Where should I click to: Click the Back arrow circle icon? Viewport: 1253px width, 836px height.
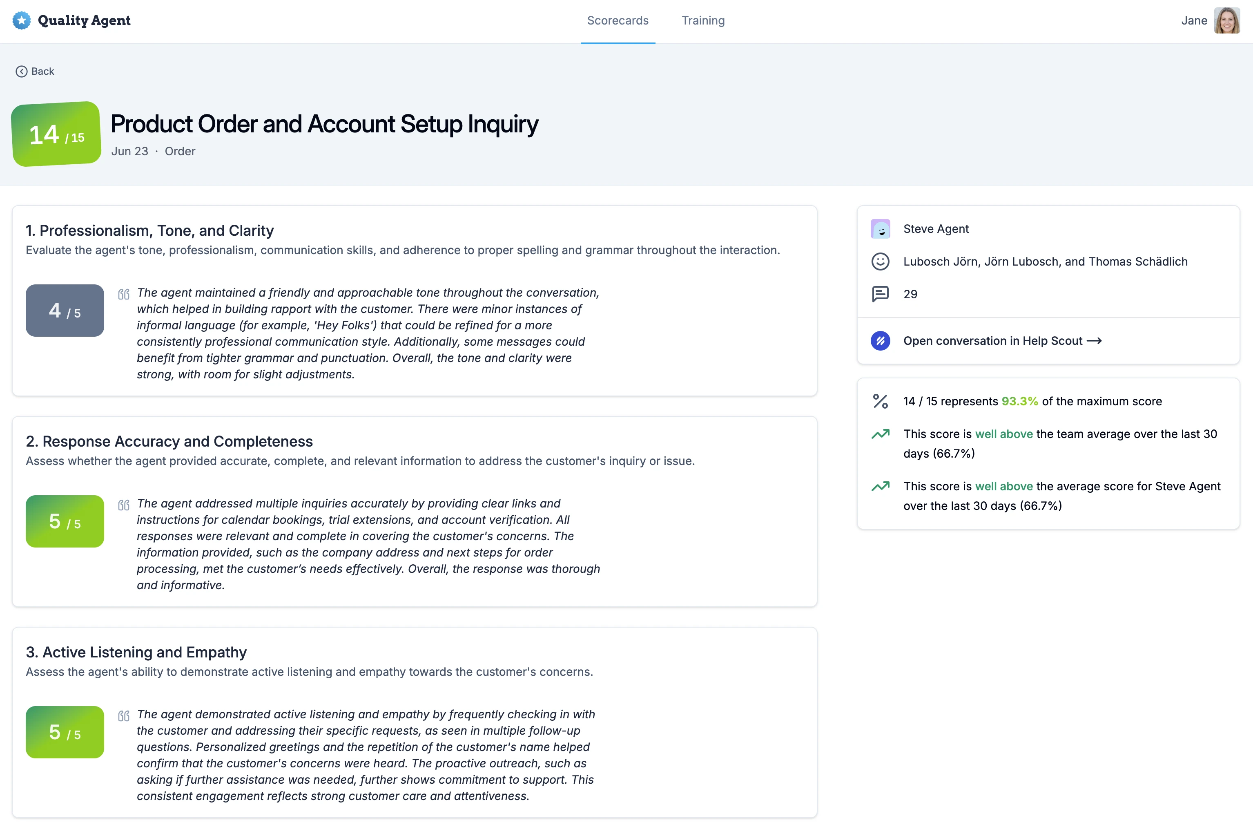coord(21,72)
